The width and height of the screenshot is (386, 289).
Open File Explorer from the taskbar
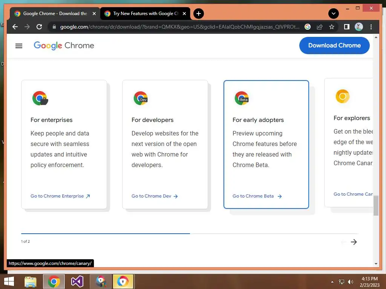pyautogui.click(x=31, y=281)
